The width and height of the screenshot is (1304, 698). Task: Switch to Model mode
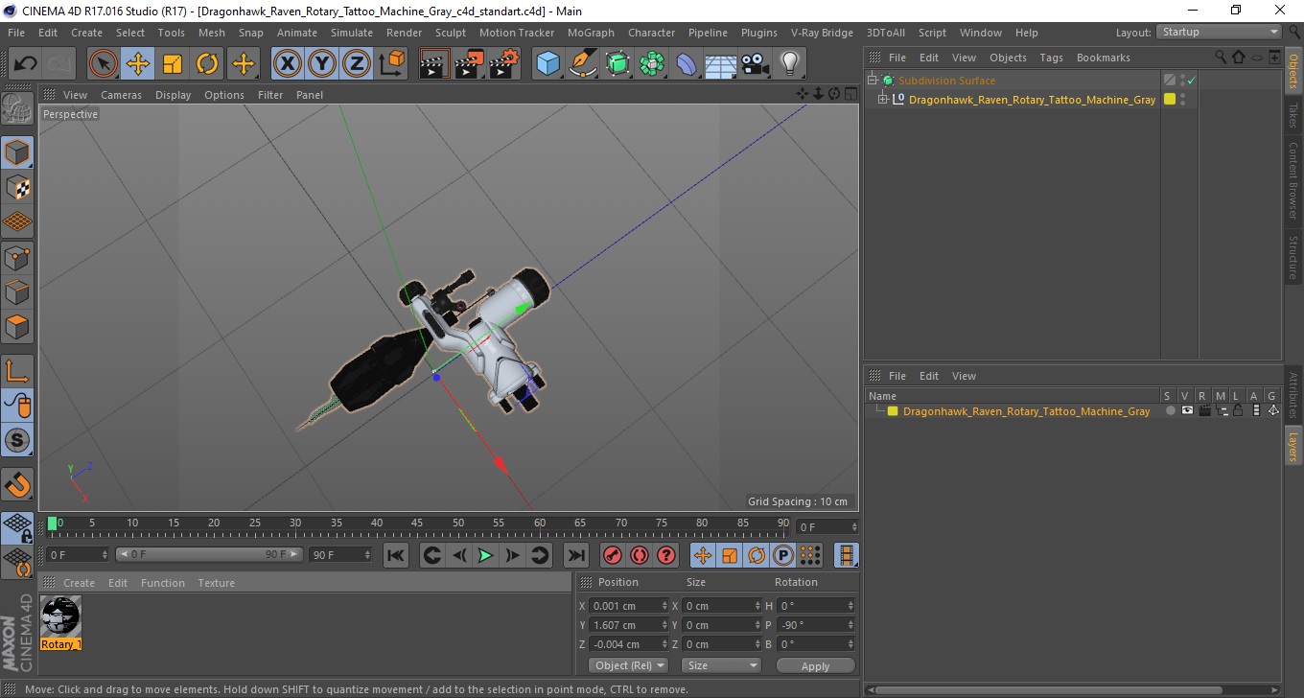coord(17,153)
